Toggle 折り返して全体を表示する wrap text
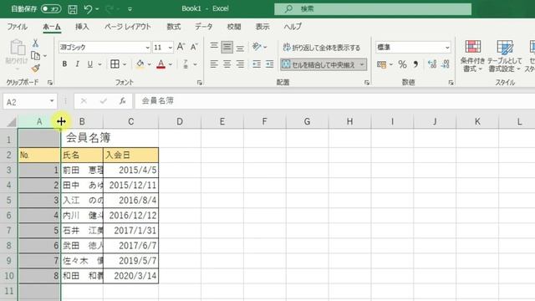 click(x=321, y=48)
